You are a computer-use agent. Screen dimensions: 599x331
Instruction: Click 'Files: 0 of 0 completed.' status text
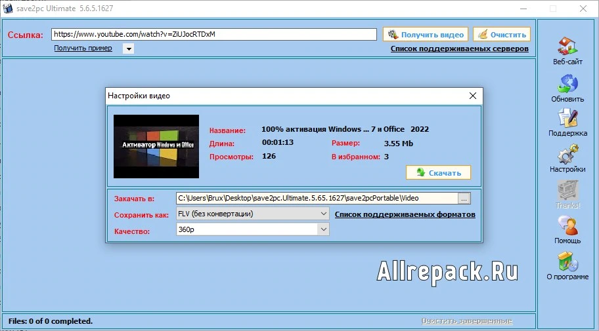tap(51, 321)
